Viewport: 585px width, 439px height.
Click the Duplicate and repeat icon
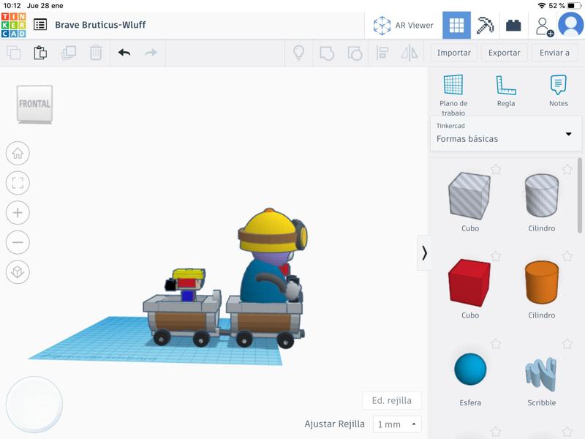pyautogui.click(x=69, y=53)
